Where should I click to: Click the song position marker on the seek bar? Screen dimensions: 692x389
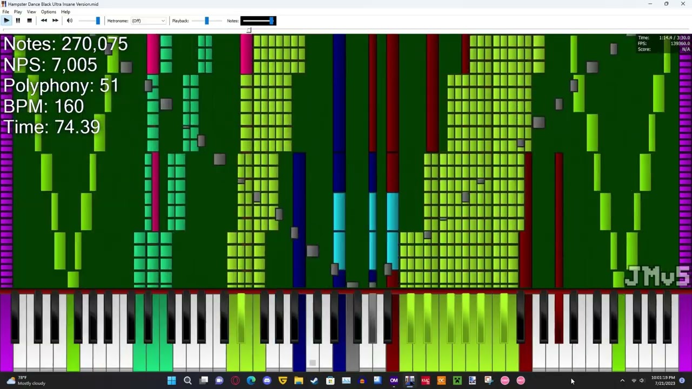(249, 30)
